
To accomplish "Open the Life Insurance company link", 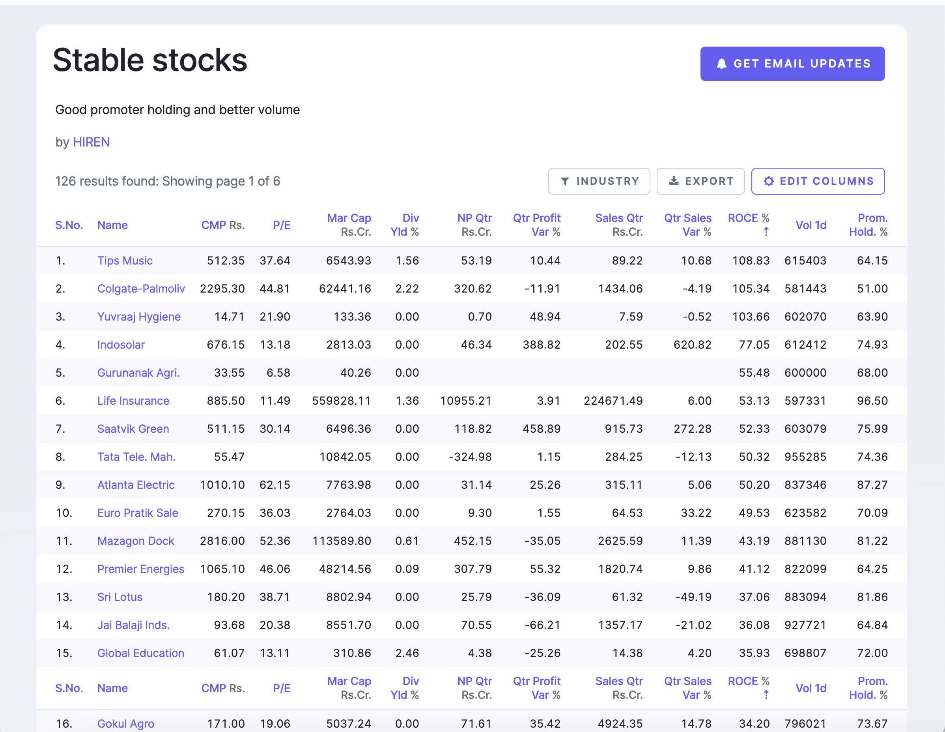I will tap(133, 401).
